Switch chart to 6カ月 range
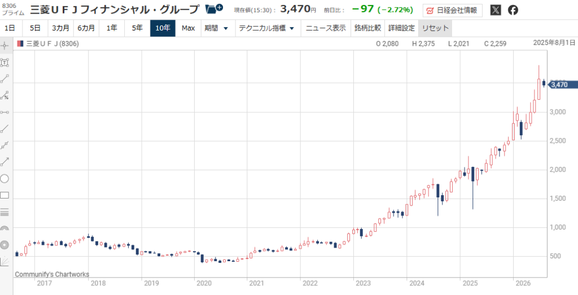The height and width of the screenshot is (295, 578). click(x=86, y=28)
